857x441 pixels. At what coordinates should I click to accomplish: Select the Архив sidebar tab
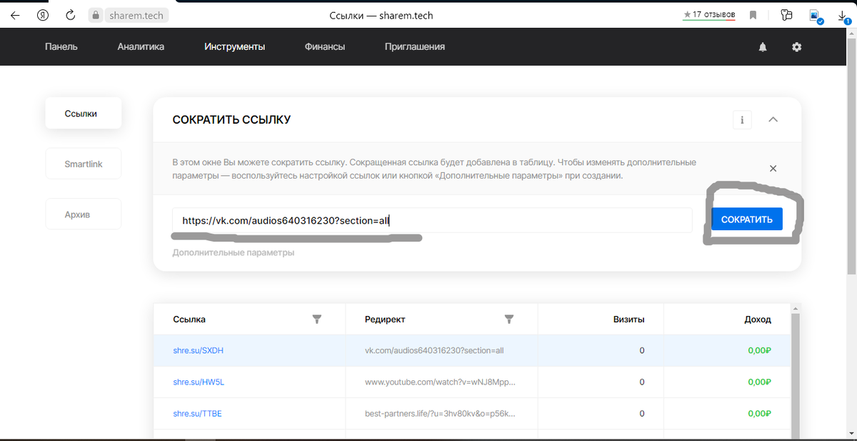coord(83,214)
